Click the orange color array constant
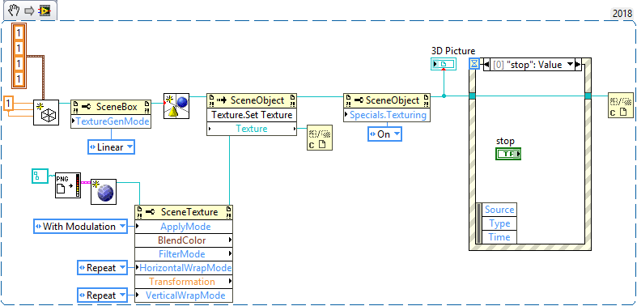The image size is (637, 306). tap(19, 56)
